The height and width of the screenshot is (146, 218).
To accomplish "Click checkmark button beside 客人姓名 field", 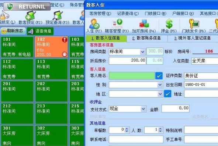I will tap(159, 76).
